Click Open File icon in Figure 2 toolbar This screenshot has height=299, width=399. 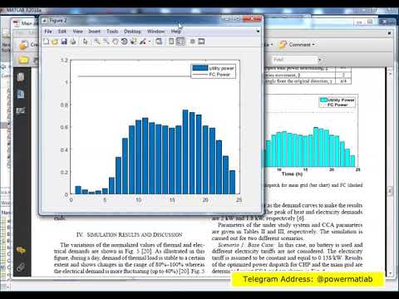tap(55, 42)
